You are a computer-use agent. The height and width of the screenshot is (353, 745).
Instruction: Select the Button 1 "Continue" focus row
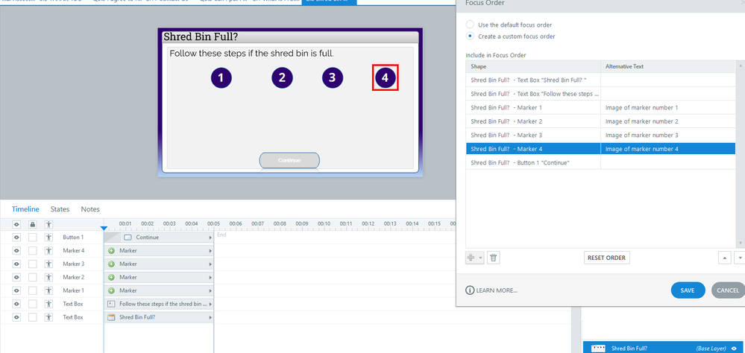[600, 162]
